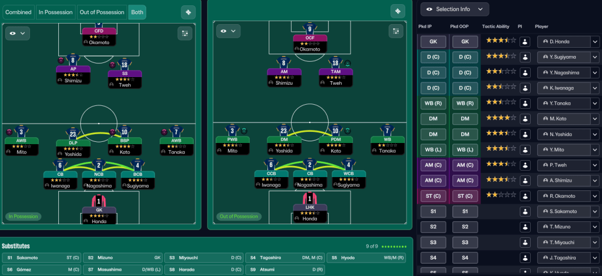Click the role badge next to Shimizu's shirt on the left pitch
Screen dimensions: 602x276
(61, 60)
